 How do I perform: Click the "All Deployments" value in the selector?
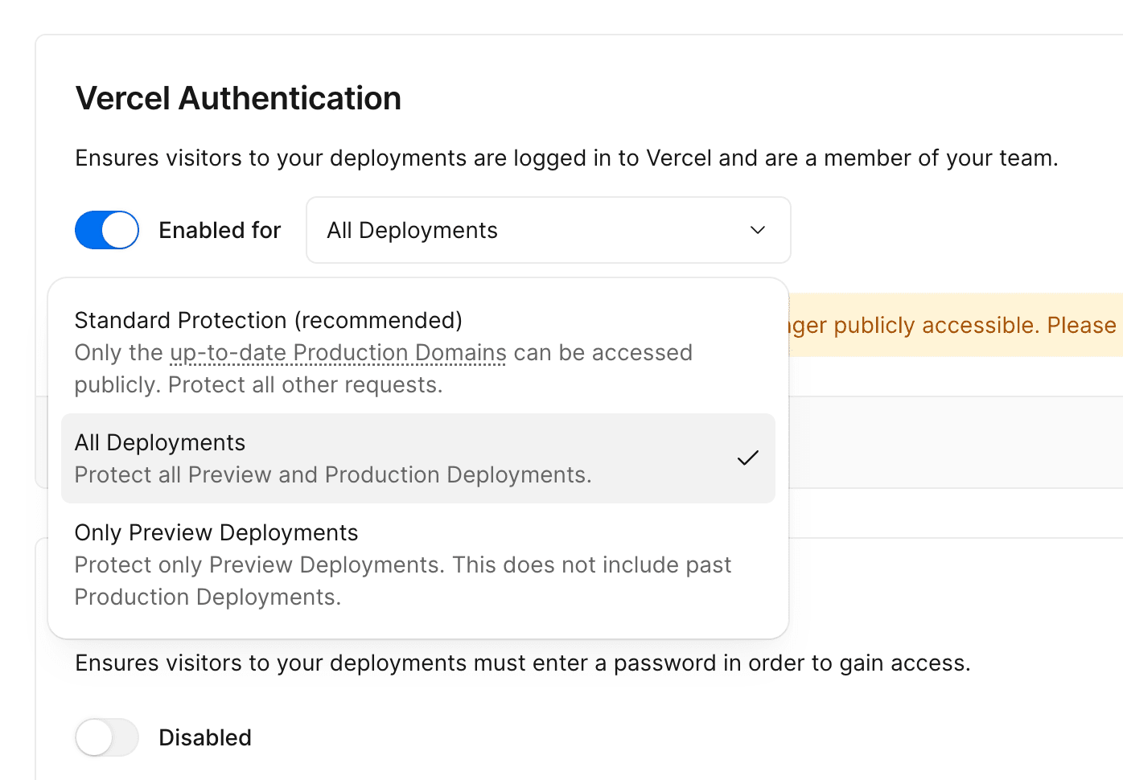pos(412,230)
